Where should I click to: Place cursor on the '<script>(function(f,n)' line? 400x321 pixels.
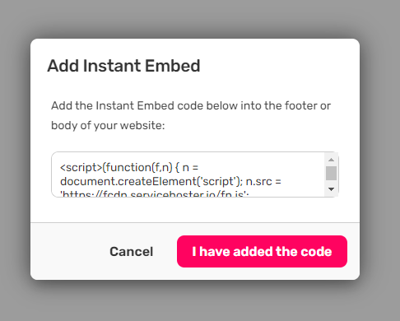coord(129,167)
